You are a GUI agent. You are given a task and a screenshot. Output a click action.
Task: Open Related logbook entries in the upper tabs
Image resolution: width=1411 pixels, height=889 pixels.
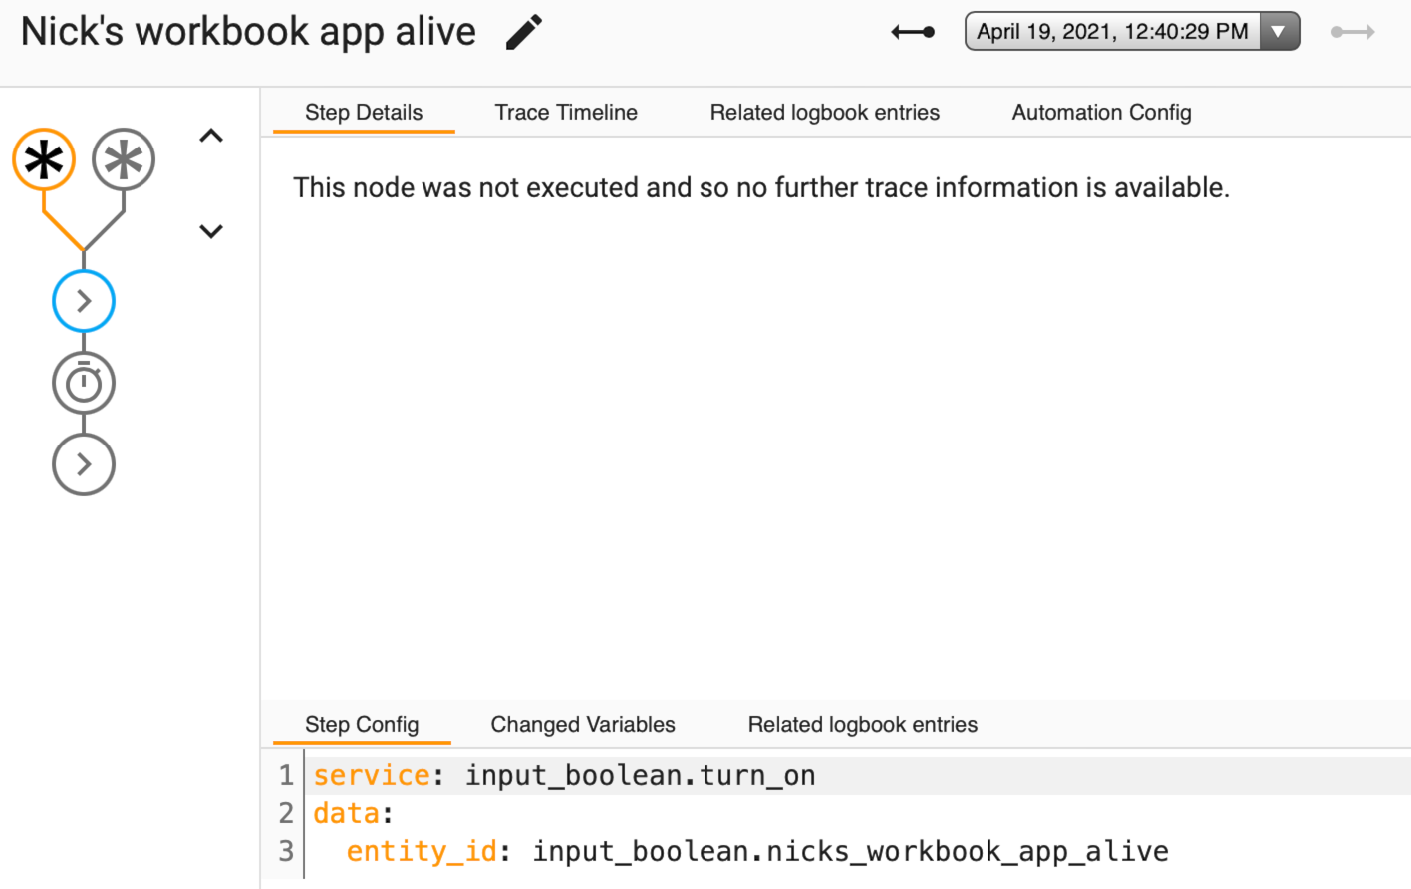click(x=824, y=112)
